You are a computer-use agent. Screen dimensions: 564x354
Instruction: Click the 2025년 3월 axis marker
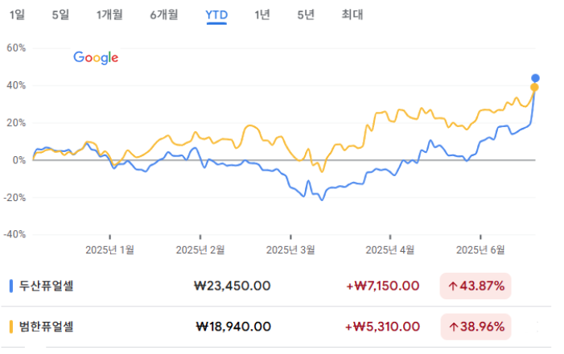pyautogui.click(x=290, y=249)
